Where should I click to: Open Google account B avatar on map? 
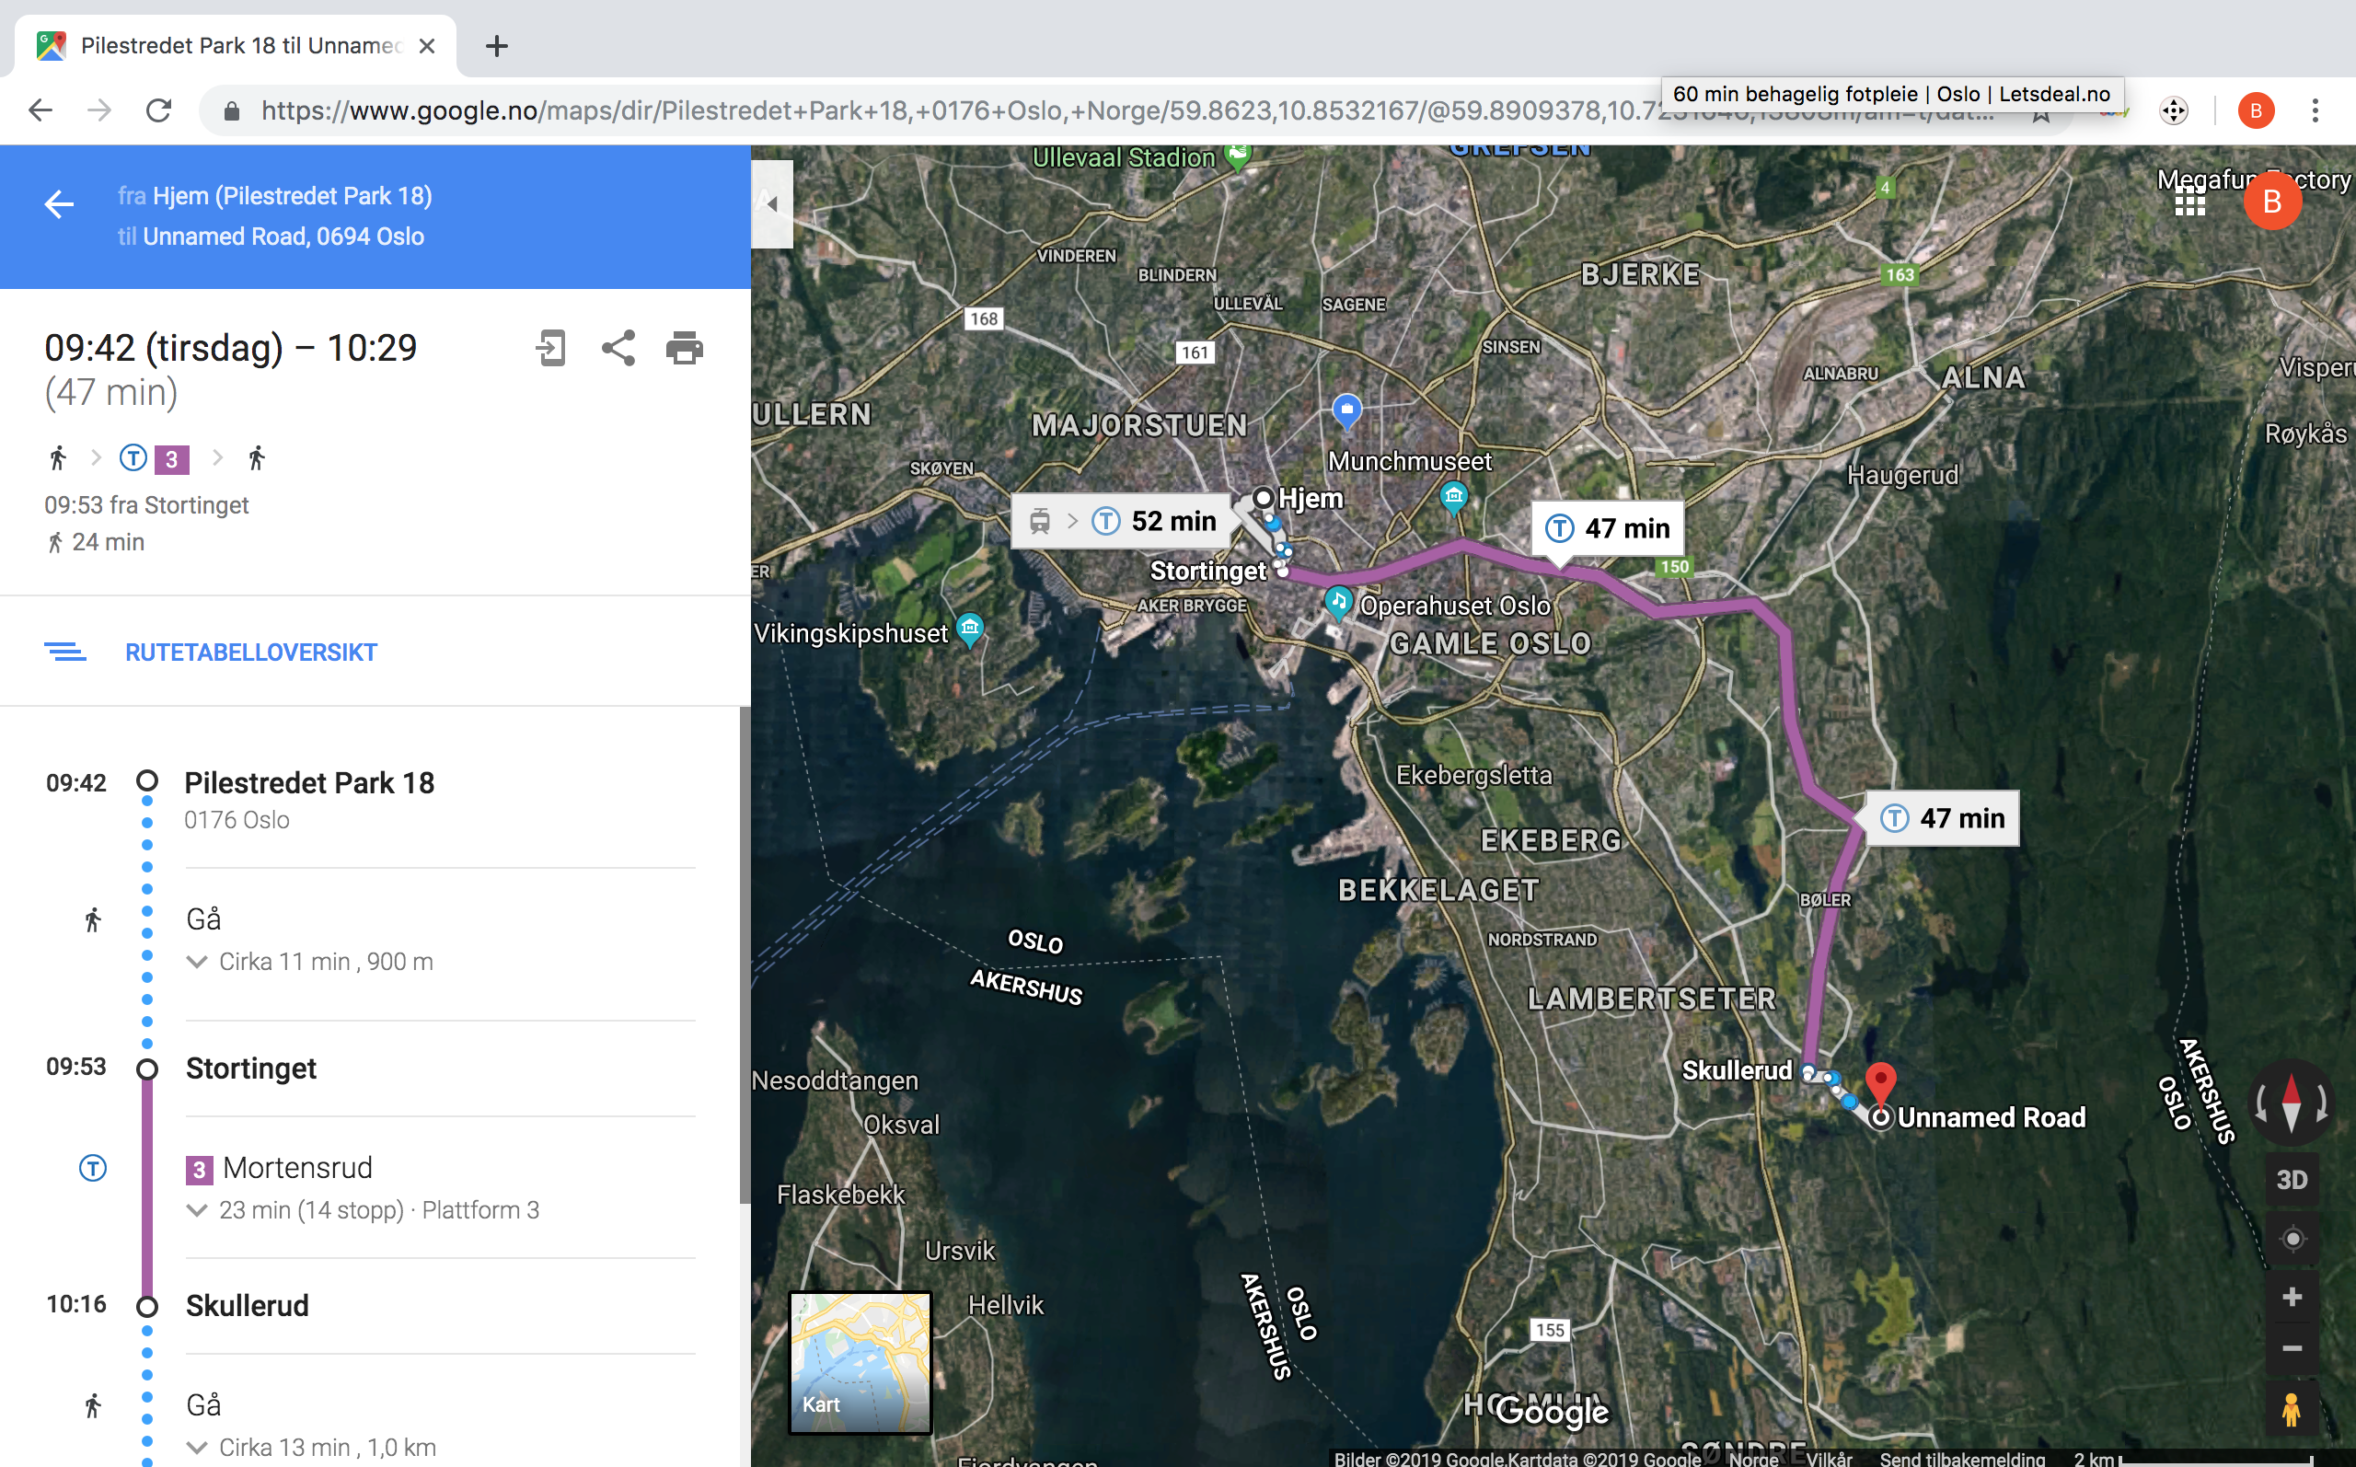[x=2272, y=202]
